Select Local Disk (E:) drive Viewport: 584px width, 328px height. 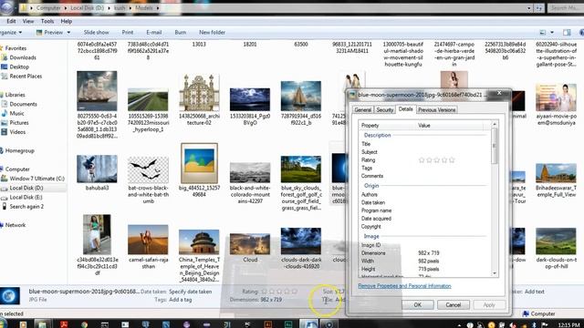[x=26, y=197]
